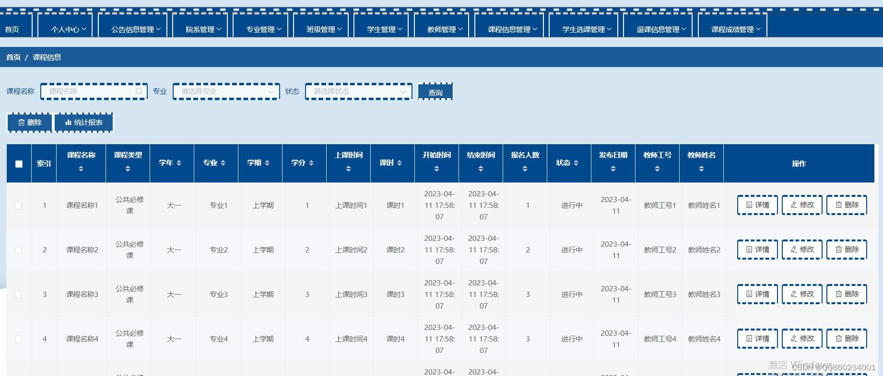Viewport: 883px width, 376px height.
Task: Click 修改 for 课程名称4
Action: (x=802, y=339)
